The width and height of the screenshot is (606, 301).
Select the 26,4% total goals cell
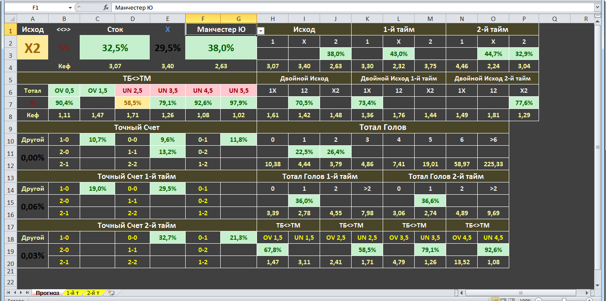335,152
